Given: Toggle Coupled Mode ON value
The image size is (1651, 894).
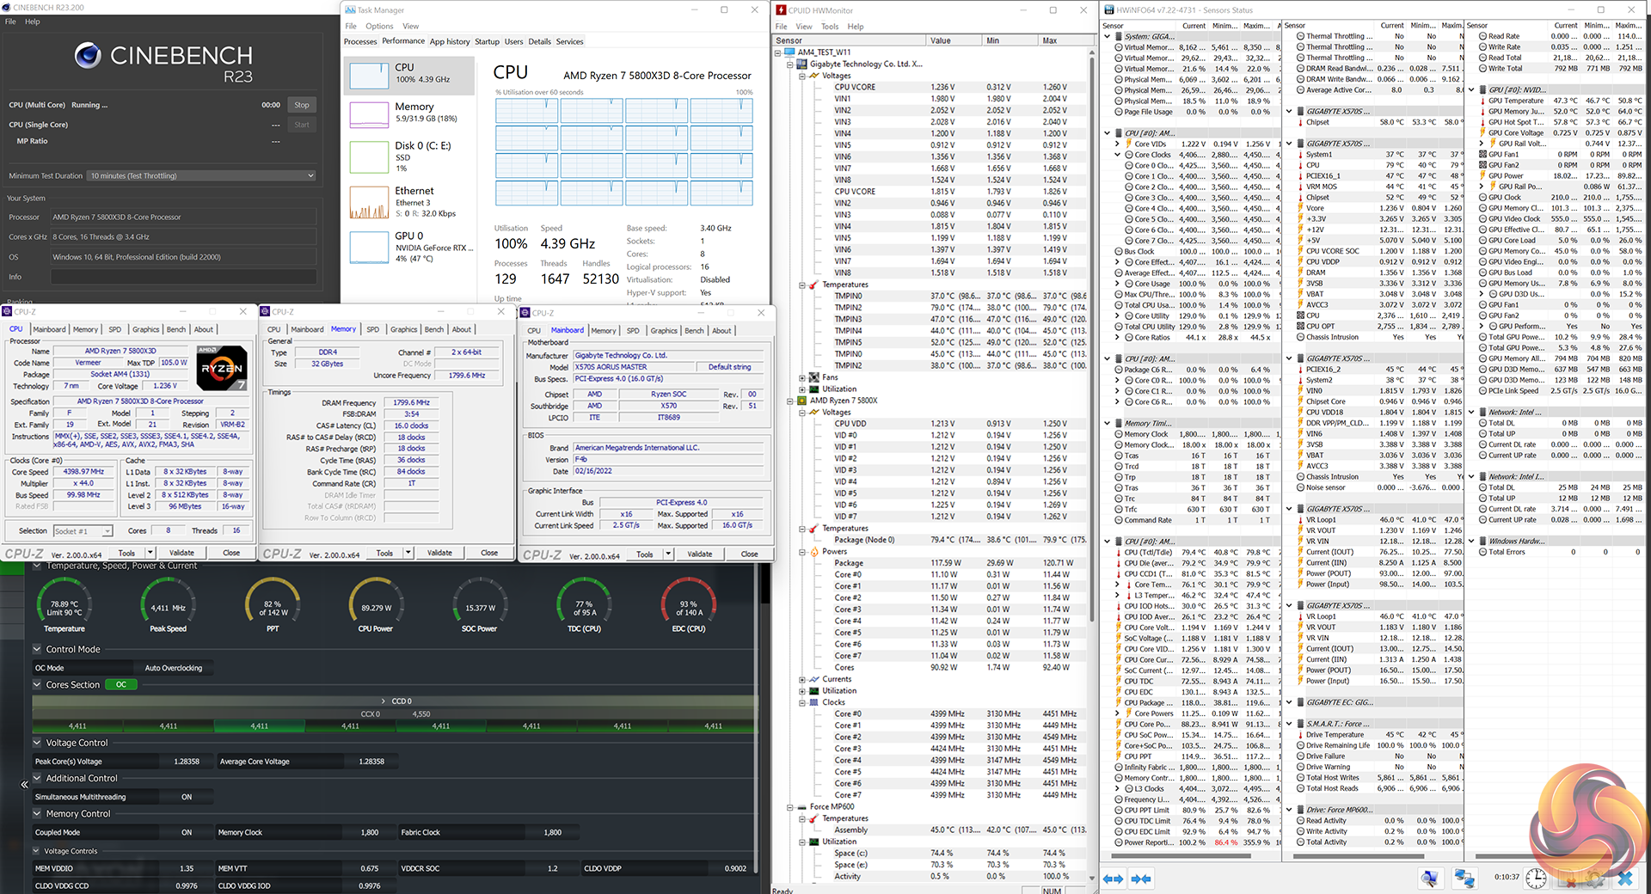Looking at the screenshot, I should [187, 832].
